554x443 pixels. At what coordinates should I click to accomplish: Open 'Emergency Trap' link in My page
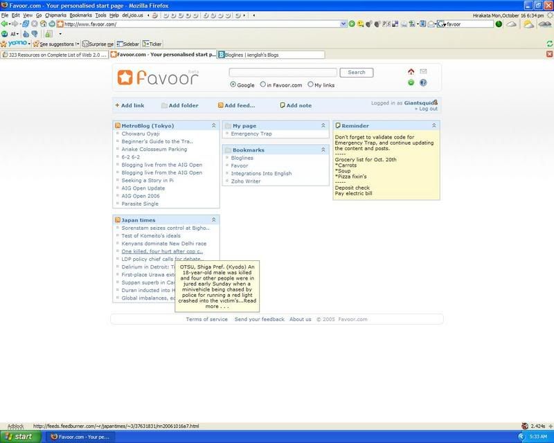click(251, 134)
